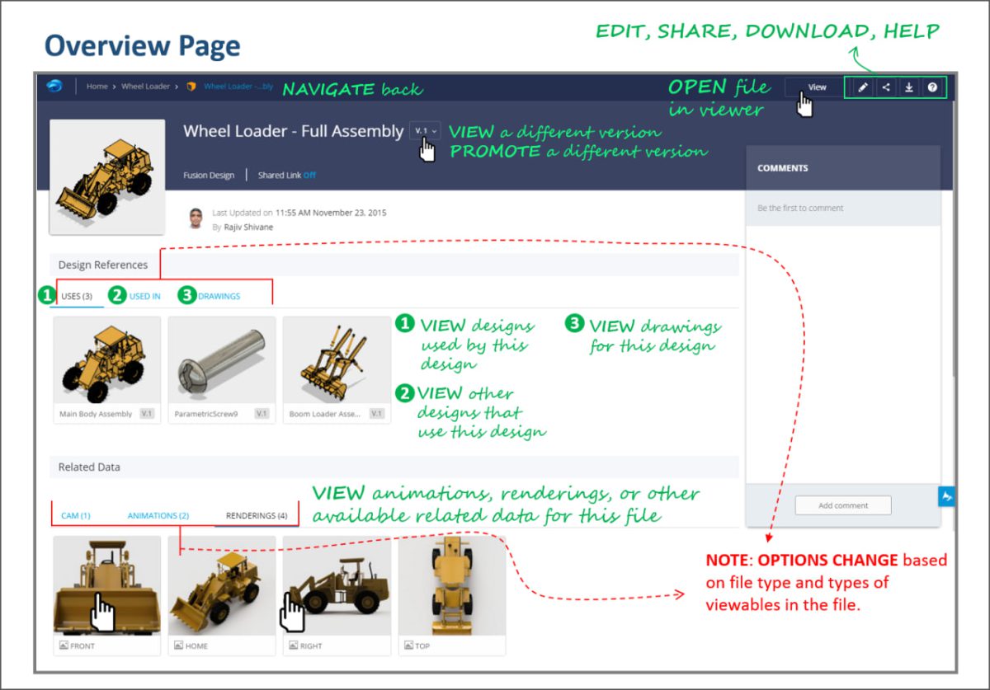Select the CAM (1) tab
Image resolution: width=990 pixels, height=690 pixels.
pos(76,516)
